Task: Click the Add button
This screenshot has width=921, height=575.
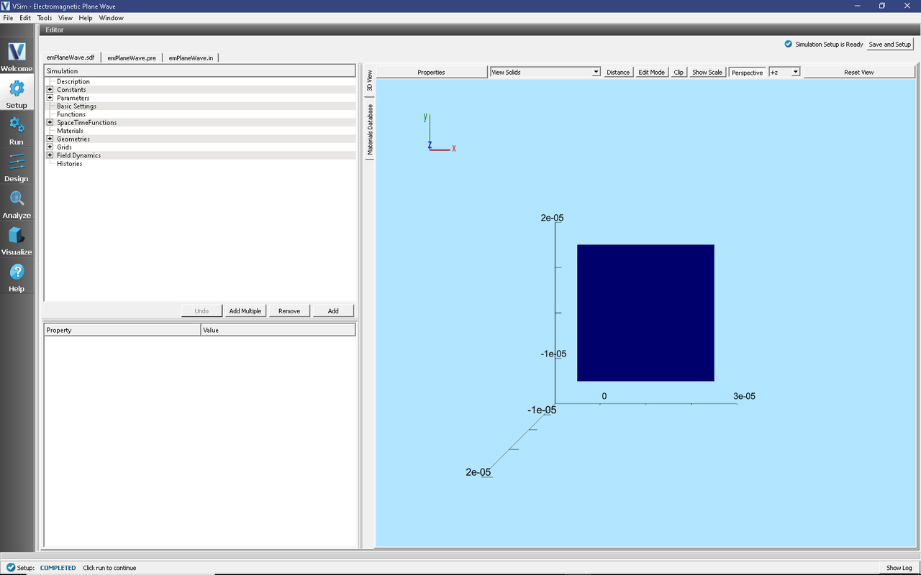Action: 333,310
